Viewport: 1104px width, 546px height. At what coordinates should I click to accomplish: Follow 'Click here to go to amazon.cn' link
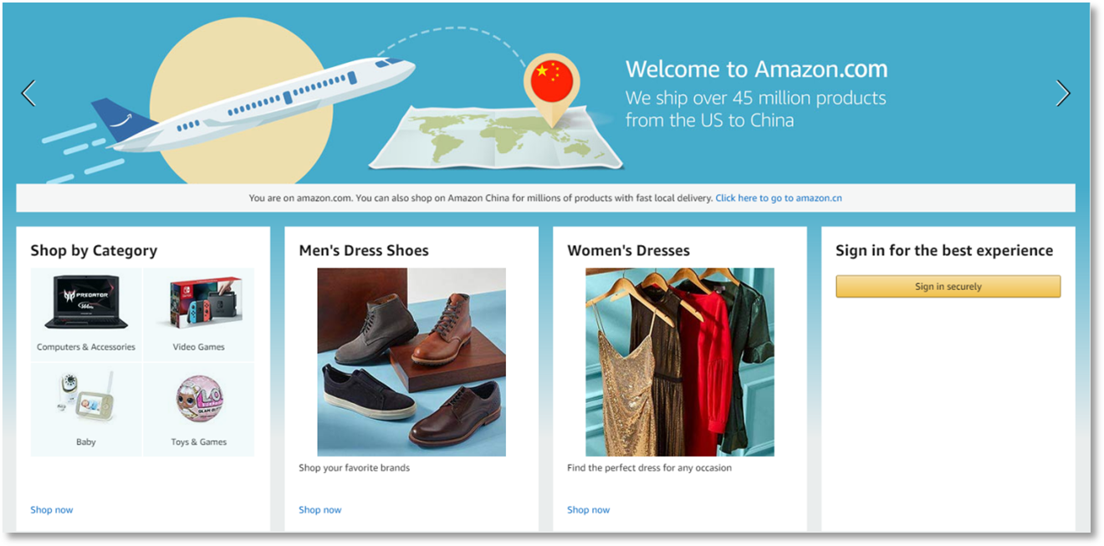(x=779, y=198)
